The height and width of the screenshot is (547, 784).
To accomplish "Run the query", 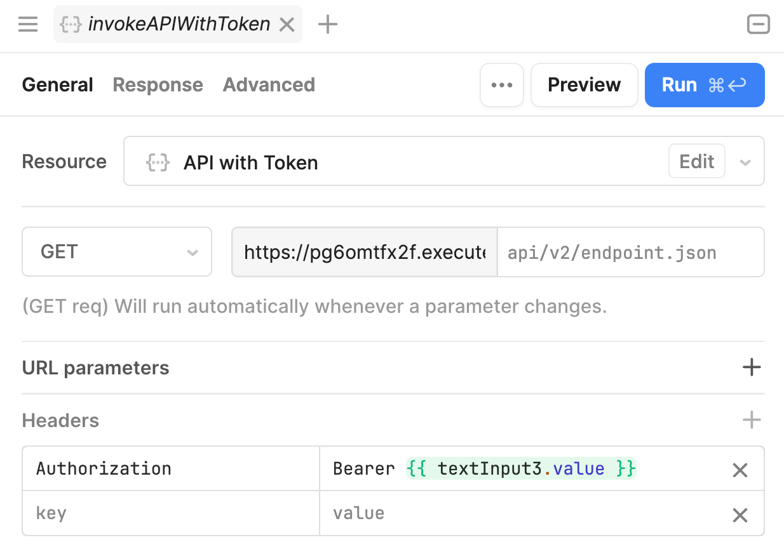I will (x=705, y=85).
